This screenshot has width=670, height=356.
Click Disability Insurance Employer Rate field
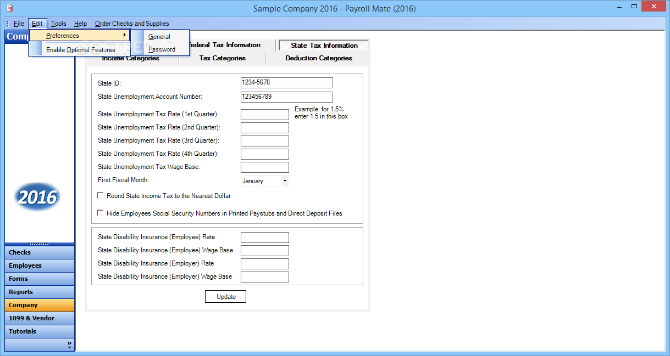(x=265, y=264)
